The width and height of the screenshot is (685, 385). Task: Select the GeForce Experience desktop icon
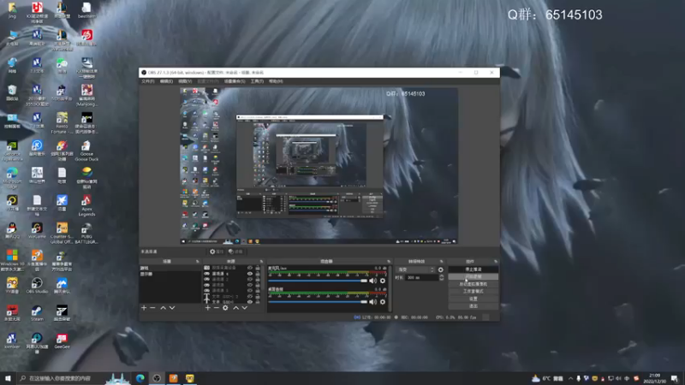[x=12, y=151]
